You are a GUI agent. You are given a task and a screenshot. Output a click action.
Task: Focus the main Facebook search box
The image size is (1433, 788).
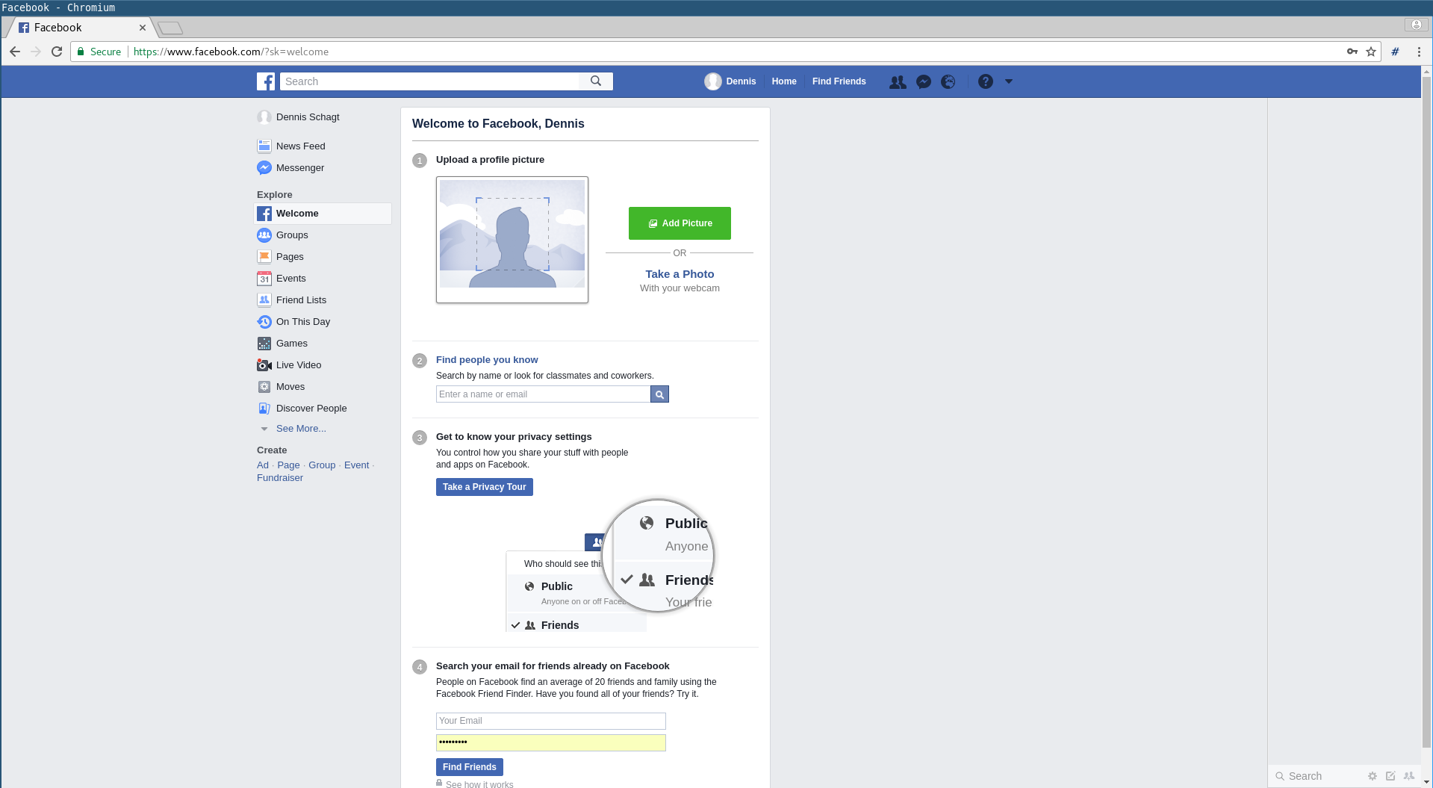429,81
